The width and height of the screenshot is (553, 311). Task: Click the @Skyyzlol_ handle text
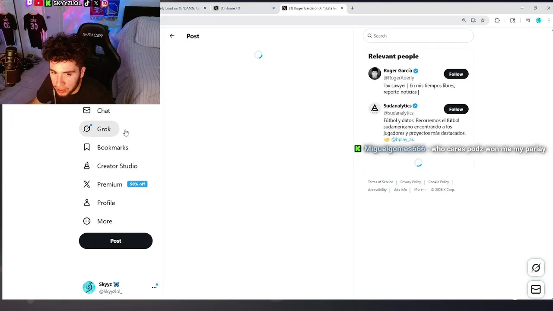[111, 292]
